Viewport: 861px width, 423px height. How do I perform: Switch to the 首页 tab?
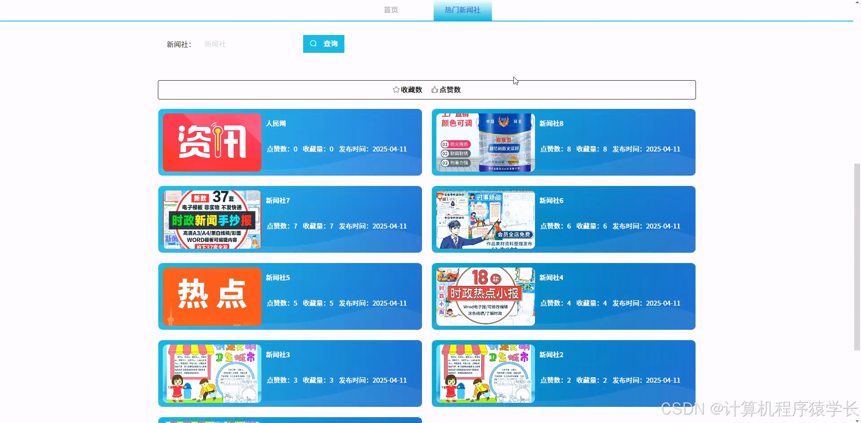coord(390,10)
